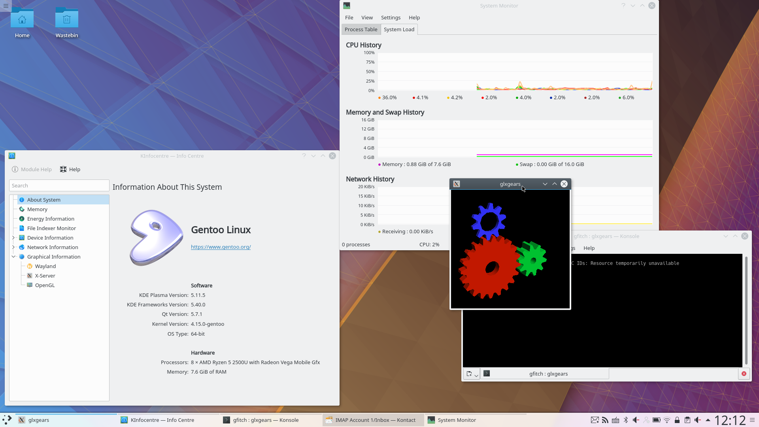The height and width of the screenshot is (427, 759).
Task: Open the KMail envelope tray icon
Action: pos(595,420)
